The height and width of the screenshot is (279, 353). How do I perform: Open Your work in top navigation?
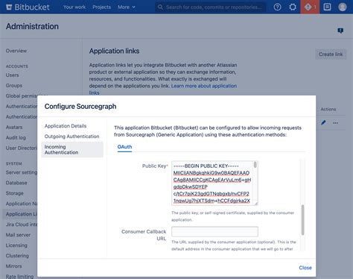click(74, 7)
